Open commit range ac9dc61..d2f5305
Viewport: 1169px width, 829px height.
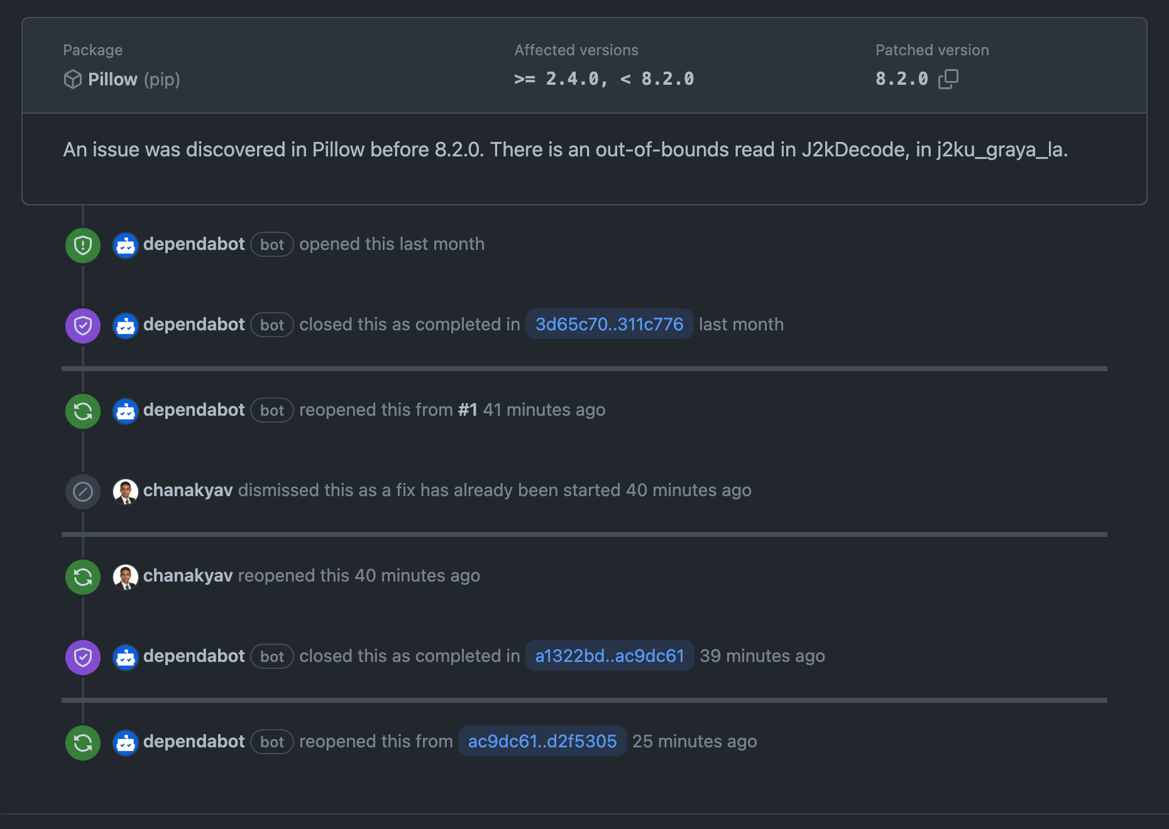click(542, 741)
